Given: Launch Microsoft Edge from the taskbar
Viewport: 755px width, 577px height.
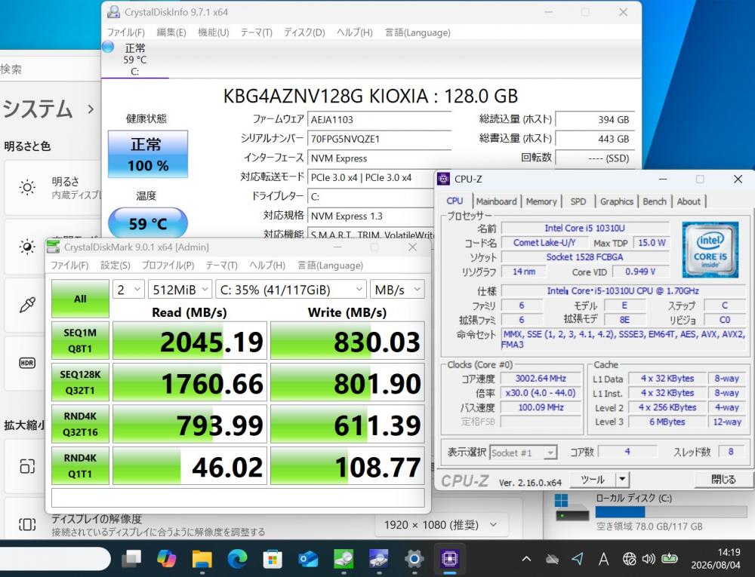Looking at the screenshot, I should pyautogui.click(x=237, y=559).
